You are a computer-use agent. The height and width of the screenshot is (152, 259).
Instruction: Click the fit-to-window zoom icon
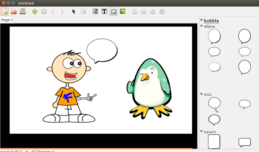[162, 11]
